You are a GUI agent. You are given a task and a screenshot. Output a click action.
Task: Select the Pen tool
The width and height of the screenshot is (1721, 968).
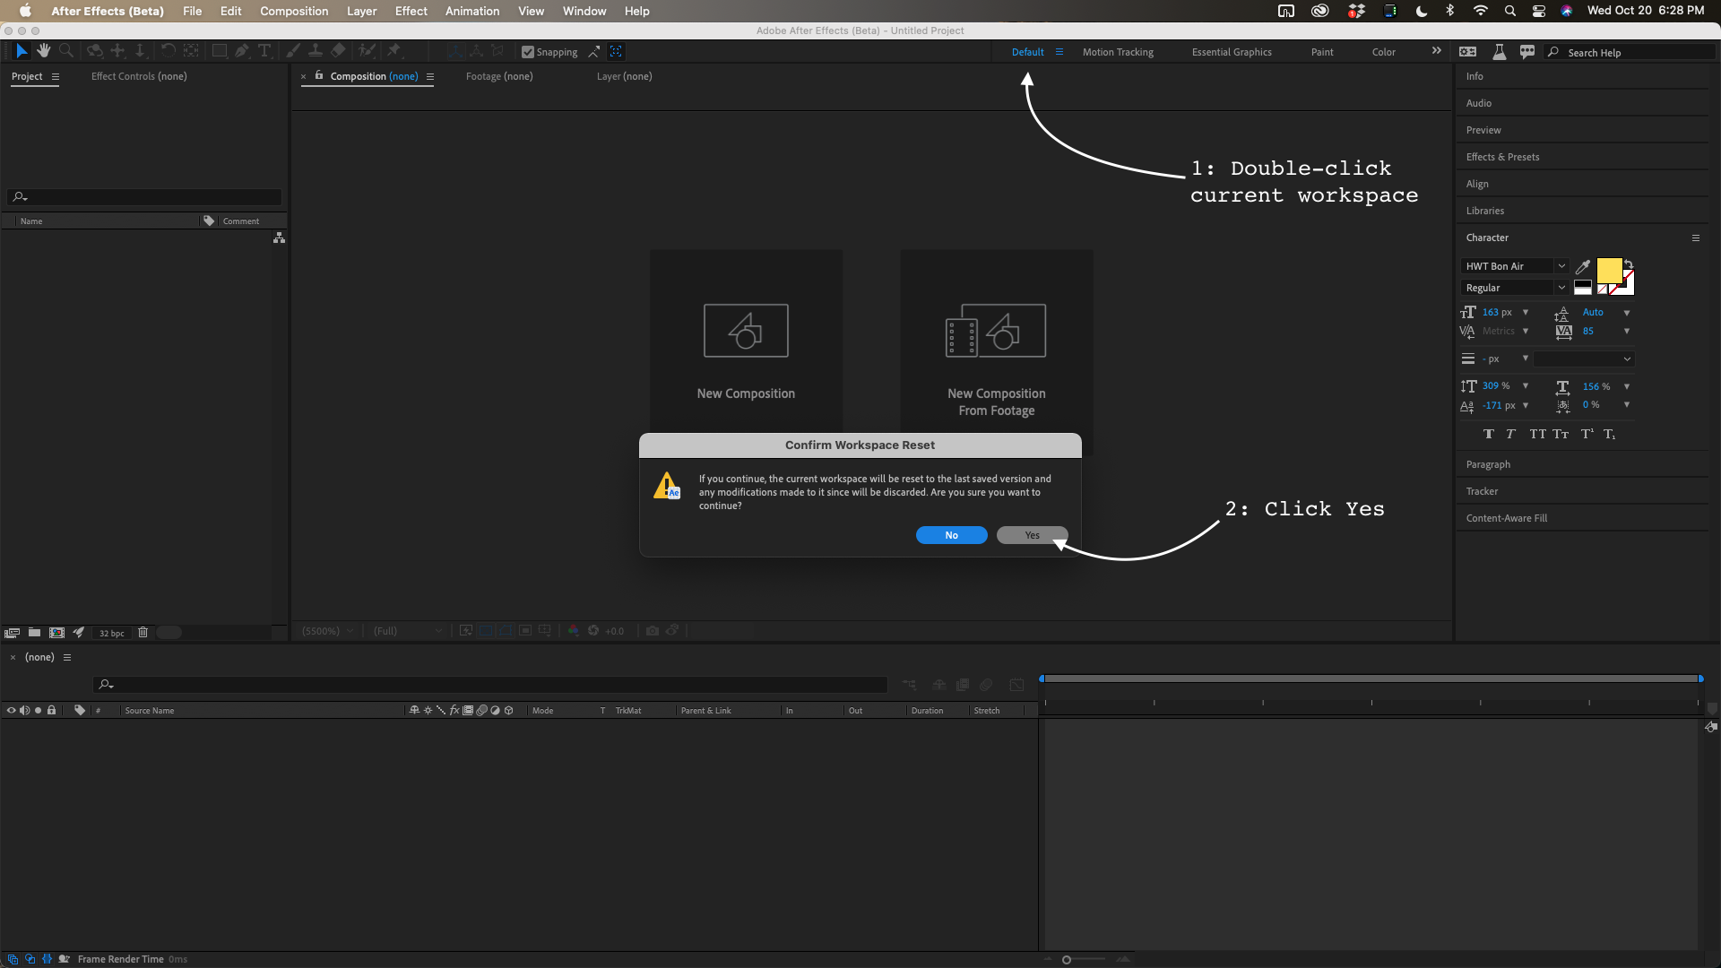click(240, 50)
